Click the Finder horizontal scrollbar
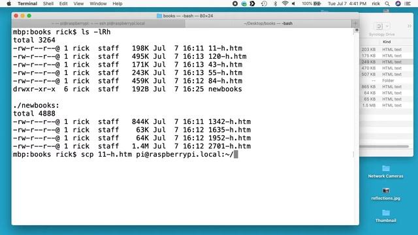This screenshot has width=418, height=235. [x=384, y=146]
